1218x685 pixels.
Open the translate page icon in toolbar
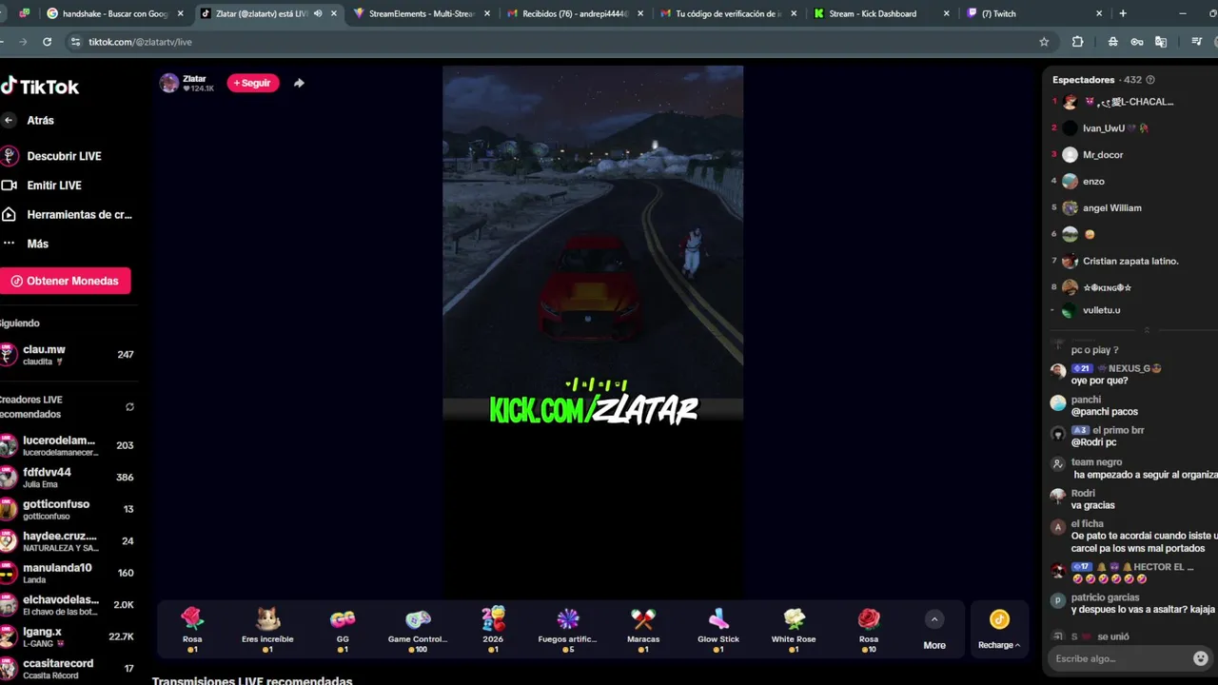tap(1161, 42)
